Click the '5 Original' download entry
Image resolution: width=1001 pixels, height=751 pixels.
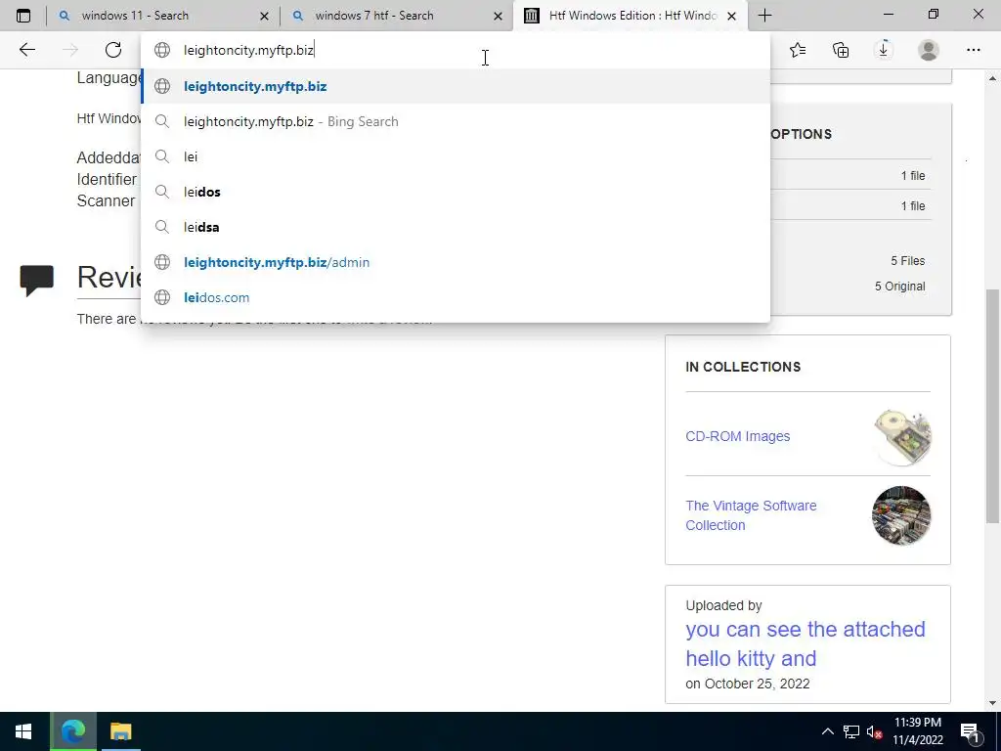[x=899, y=287]
